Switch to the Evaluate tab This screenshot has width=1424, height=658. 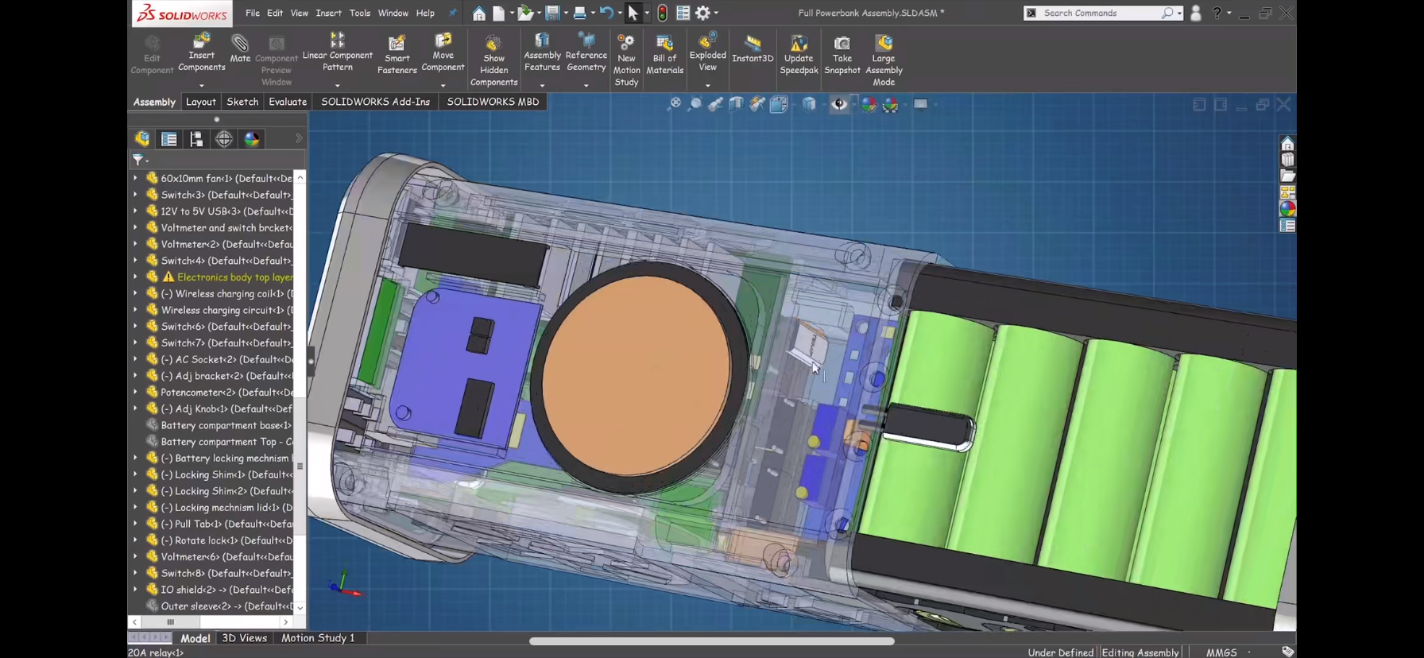tap(288, 102)
